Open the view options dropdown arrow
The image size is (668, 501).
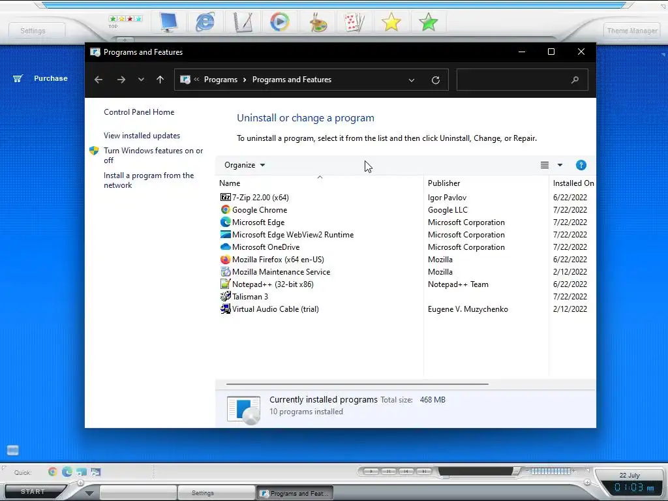click(560, 165)
